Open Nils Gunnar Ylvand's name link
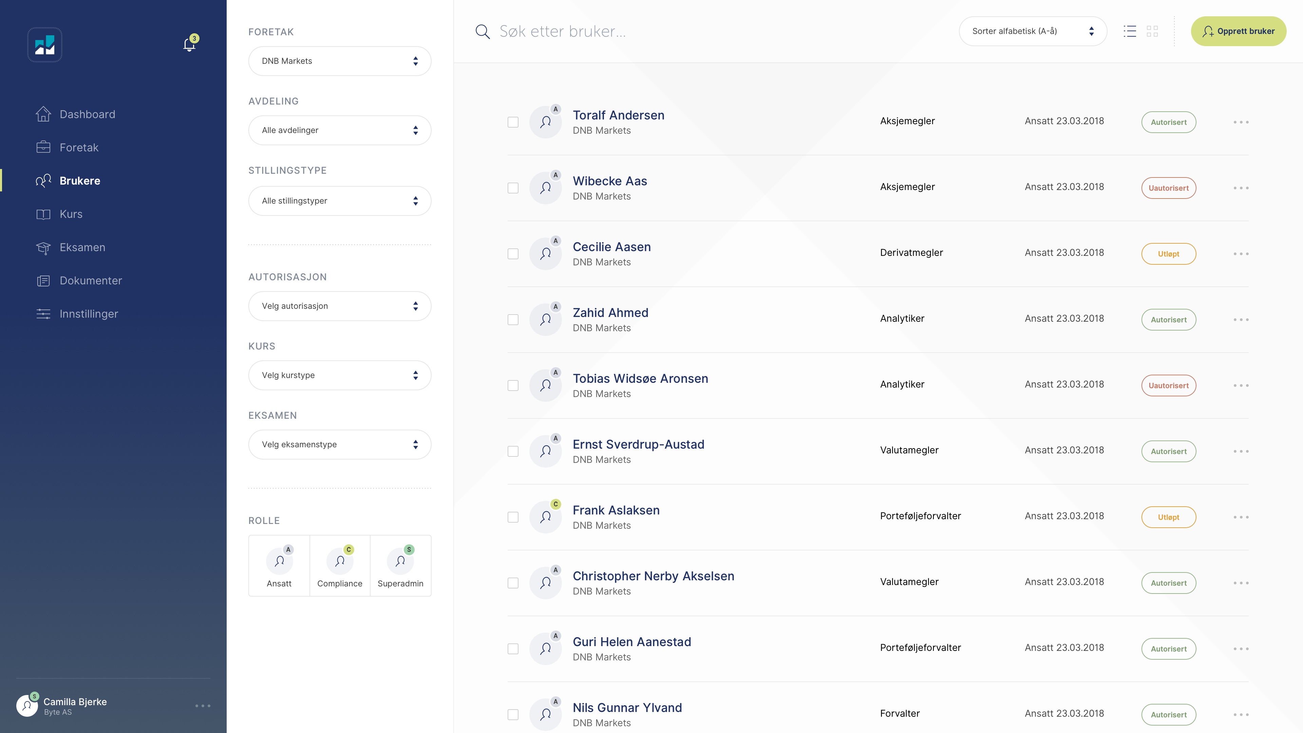The height and width of the screenshot is (733, 1303). pos(627,708)
